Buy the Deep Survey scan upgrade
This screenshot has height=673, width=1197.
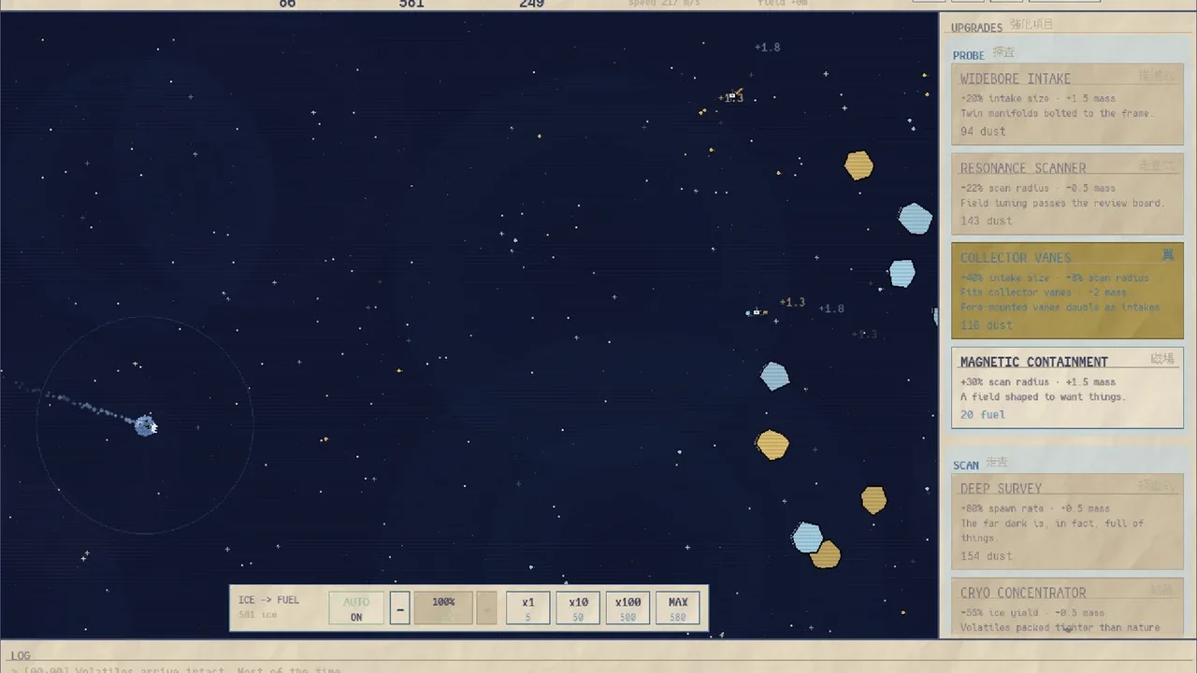1067,522
